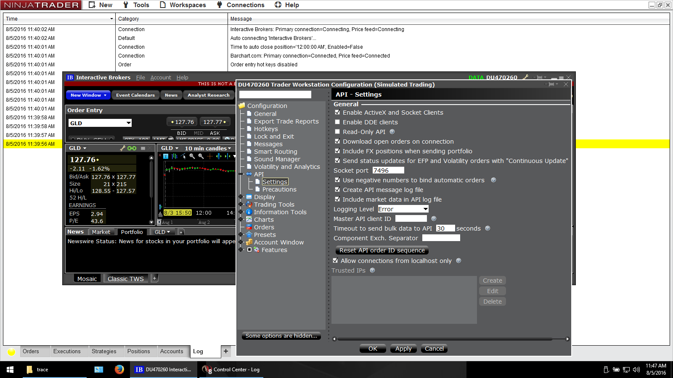The width and height of the screenshot is (673, 378).
Task: Click Reset API order ID sequence
Action: [x=382, y=250]
